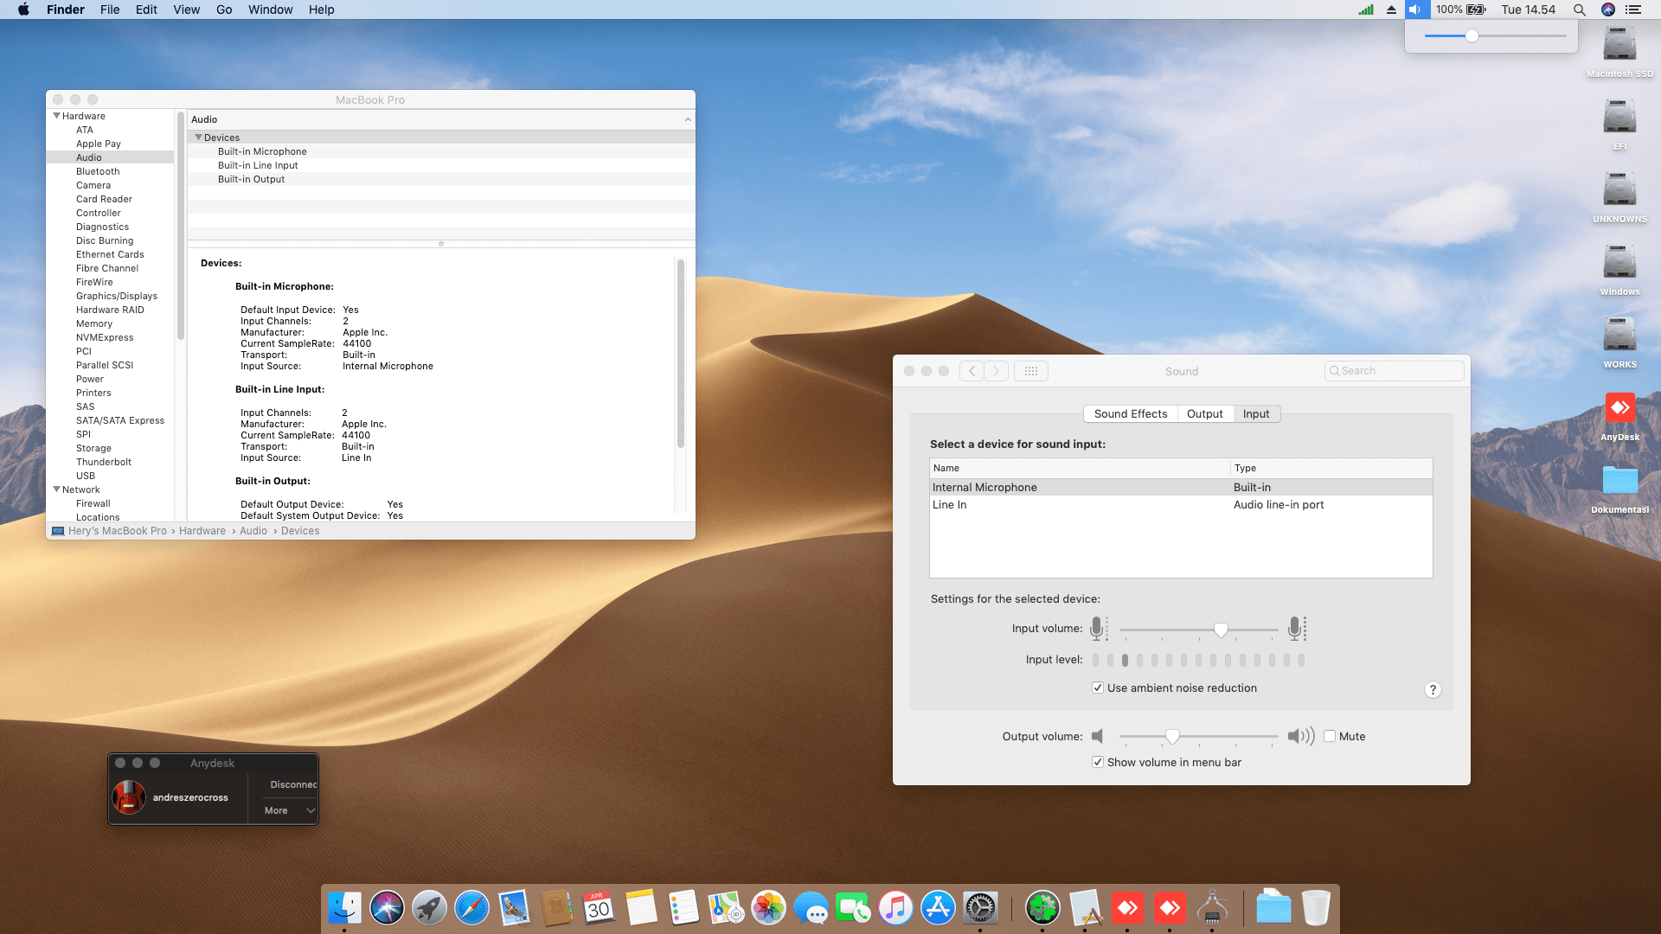1661x934 pixels.
Task: Launch Siri from the Dock
Action: tap(387, 908)
